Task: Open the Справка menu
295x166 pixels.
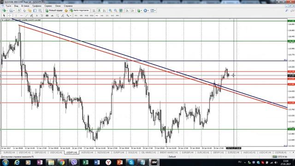Action: [68, 6]
